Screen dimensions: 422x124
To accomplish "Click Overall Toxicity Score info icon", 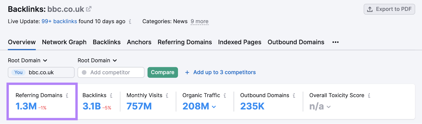I will pyautogui.click(x=369, y=95).
